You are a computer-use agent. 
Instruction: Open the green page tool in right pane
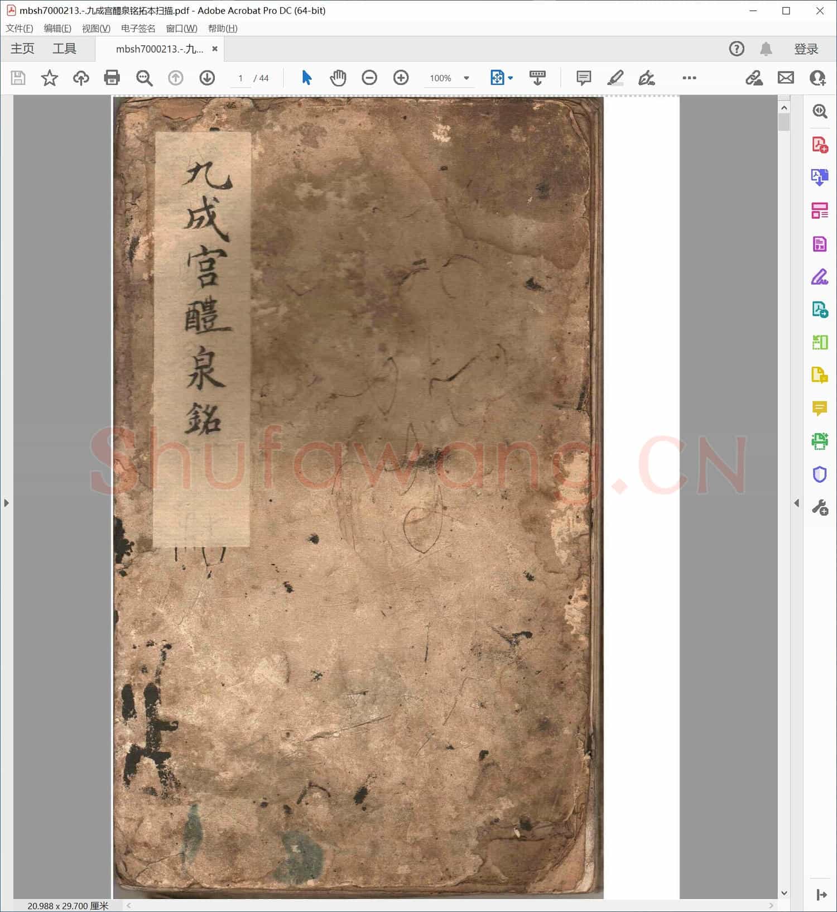point(820,342)
